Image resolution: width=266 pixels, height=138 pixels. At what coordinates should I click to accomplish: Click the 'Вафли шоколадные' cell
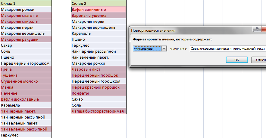point(26,99)
